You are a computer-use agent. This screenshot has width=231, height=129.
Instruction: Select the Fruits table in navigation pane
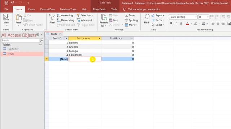(22, 54)
